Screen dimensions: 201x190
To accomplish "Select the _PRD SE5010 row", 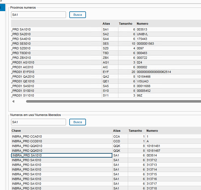I will point(106,44).
